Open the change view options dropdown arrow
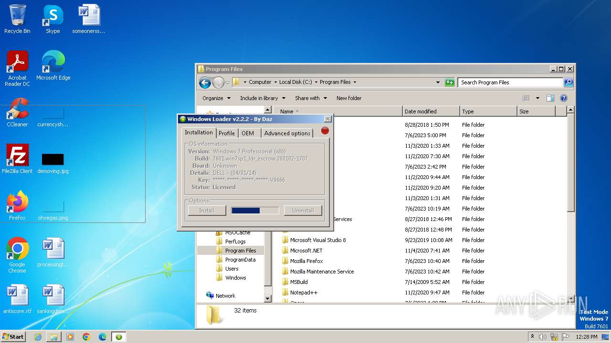This screenshot has height=343, width=611. (537, 98)
